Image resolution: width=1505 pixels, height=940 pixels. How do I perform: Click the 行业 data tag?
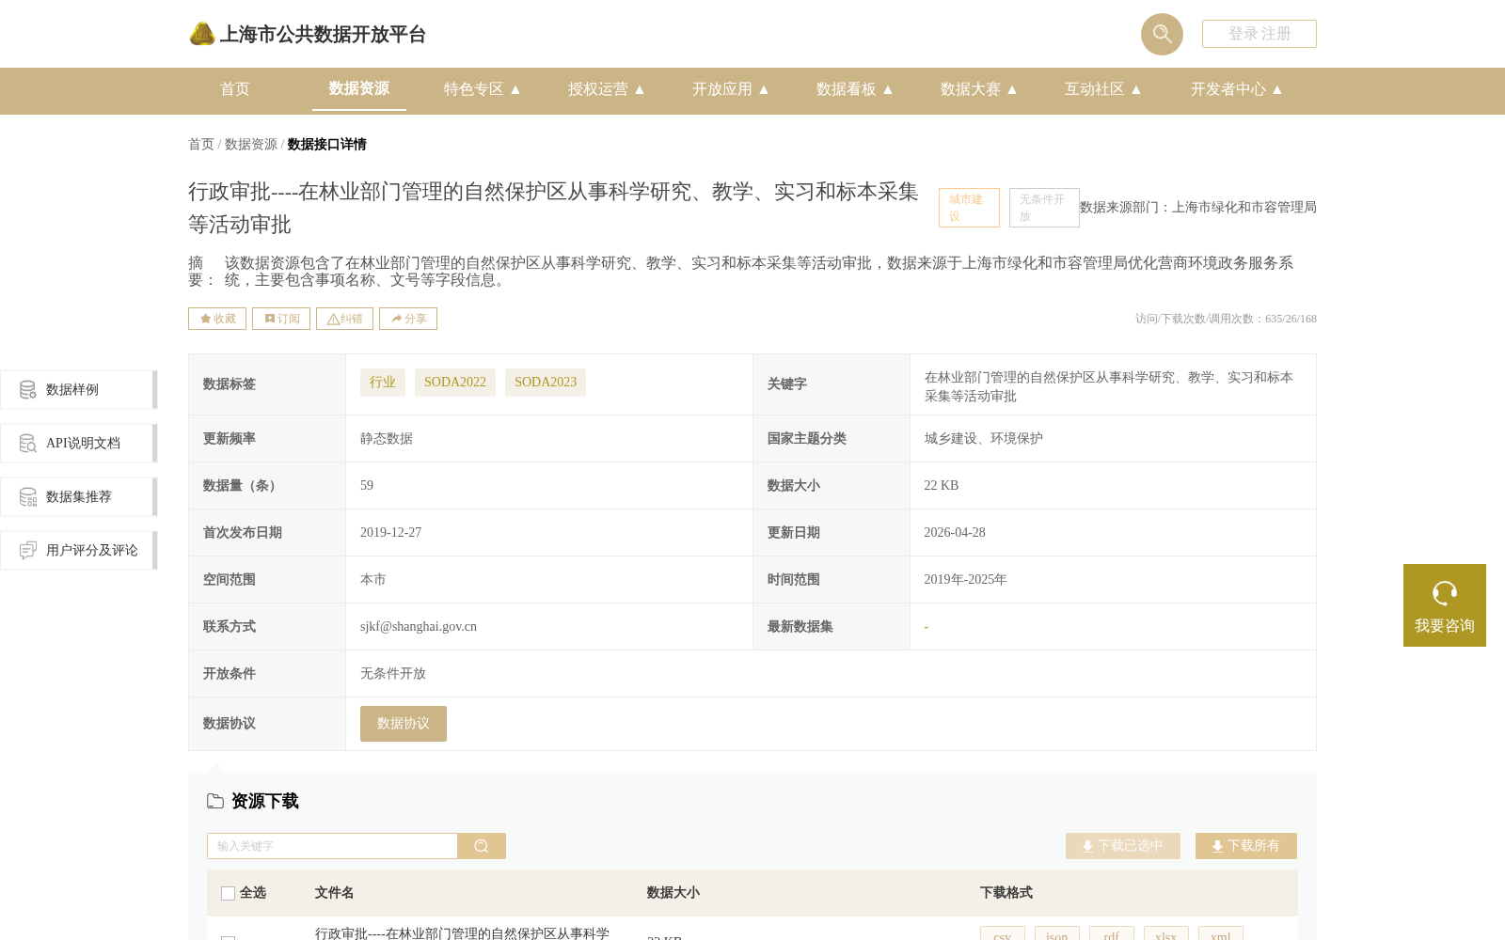tap(383, 382)
